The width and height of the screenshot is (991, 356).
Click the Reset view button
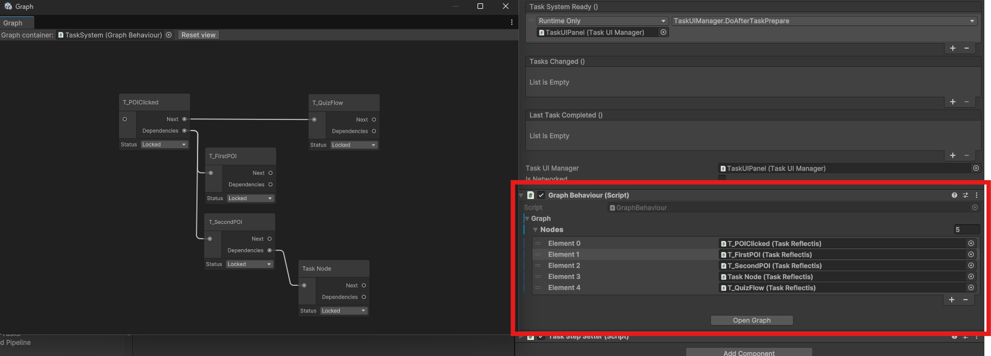(x=198, y=35)
